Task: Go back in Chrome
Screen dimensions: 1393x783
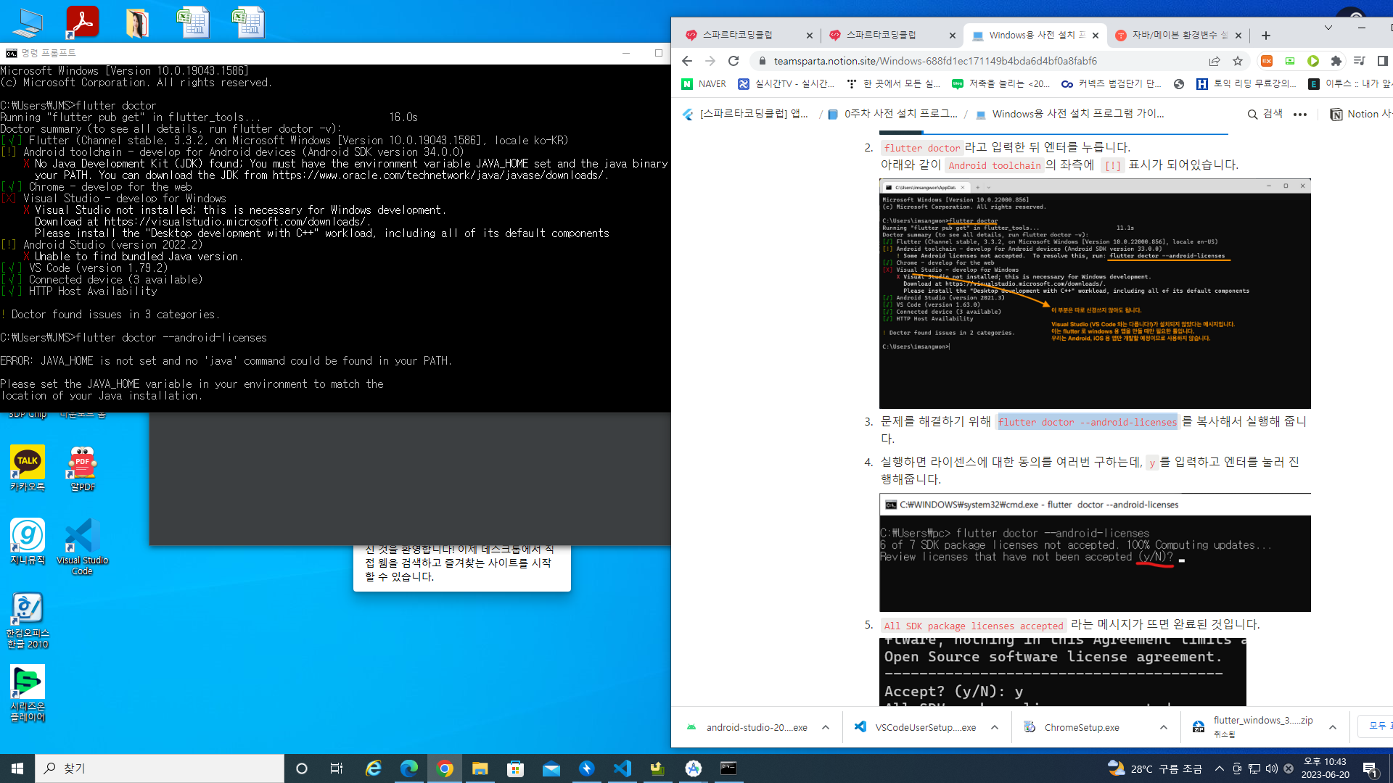Action: [687, 61]
